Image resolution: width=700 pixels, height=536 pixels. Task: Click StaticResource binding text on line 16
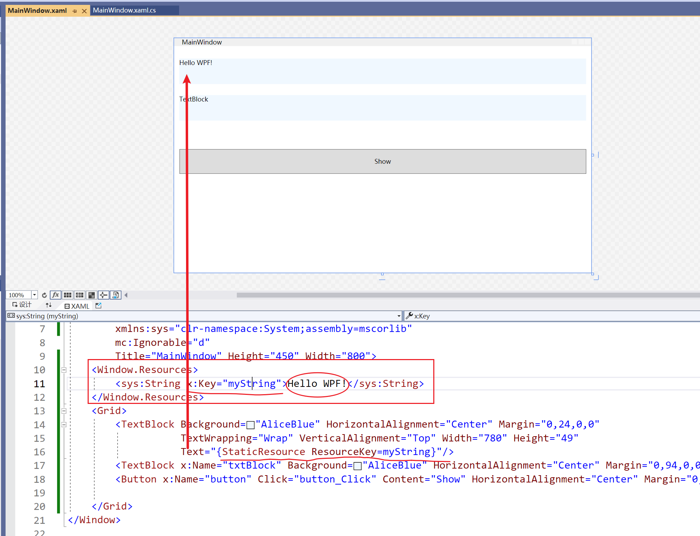(329, 452)
